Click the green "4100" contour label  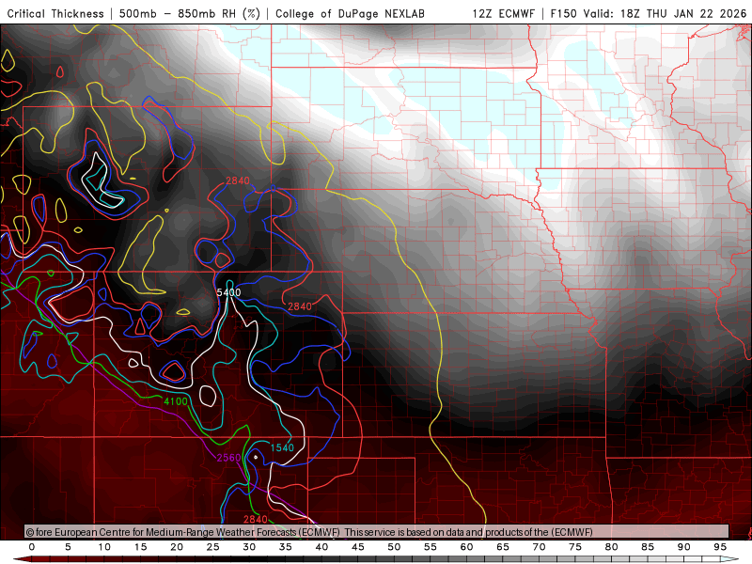176,401
